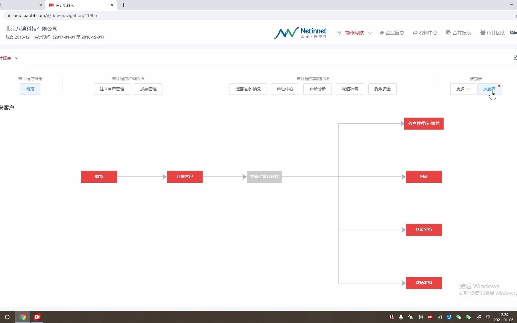This screenshot has height=323, width=517.
Task: Click the red 账龄分析 flowchart node
Action: [424, 230]
